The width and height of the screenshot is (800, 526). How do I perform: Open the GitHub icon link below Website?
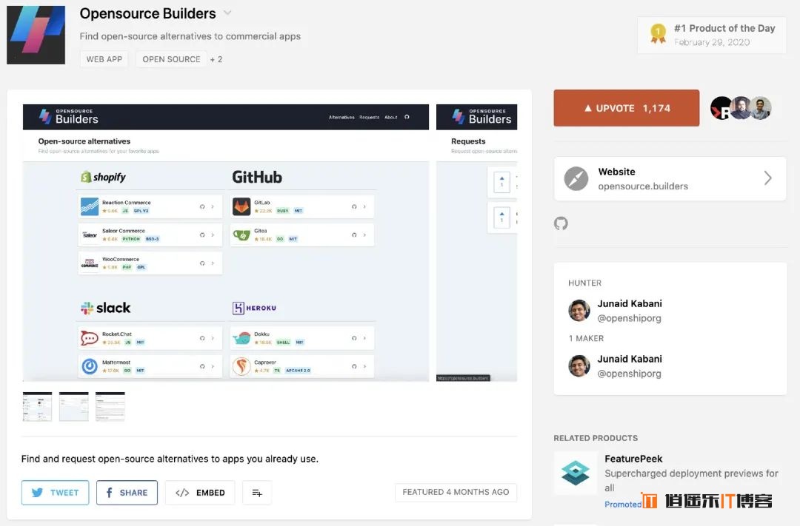point(561,223)
